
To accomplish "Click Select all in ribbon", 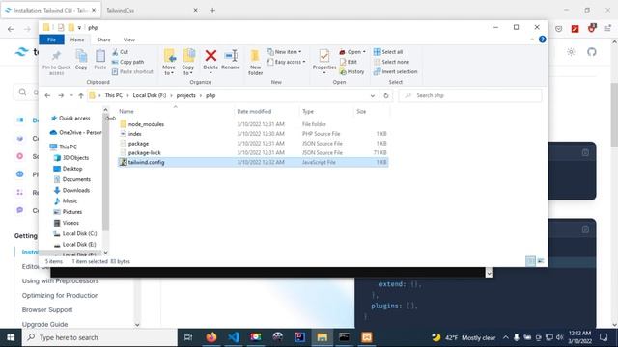I will (x=388, y=51).
